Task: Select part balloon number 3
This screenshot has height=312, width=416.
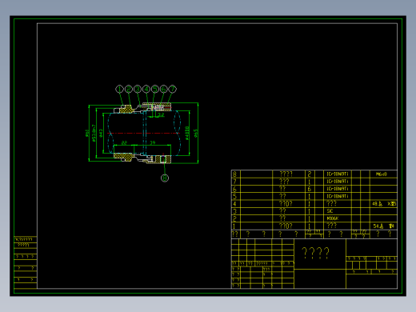Action: 138,89
